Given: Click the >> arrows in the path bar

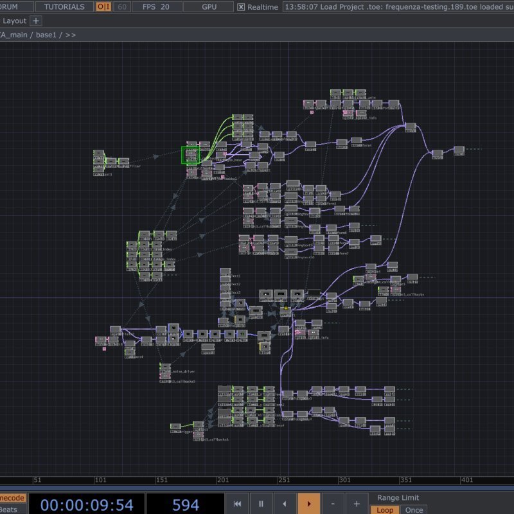Looking at the screenshot, I should pyautogui.click(x=71, y=35).
